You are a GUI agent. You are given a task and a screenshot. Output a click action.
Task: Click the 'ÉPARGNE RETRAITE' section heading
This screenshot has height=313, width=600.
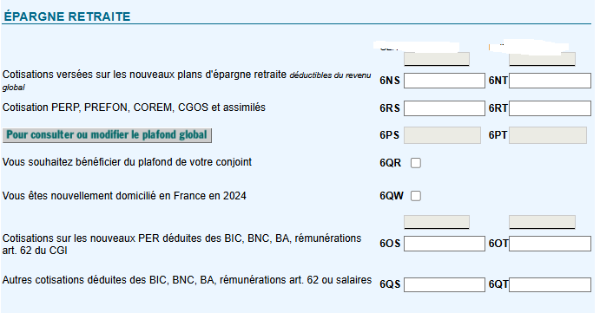[x=68, y=16]
